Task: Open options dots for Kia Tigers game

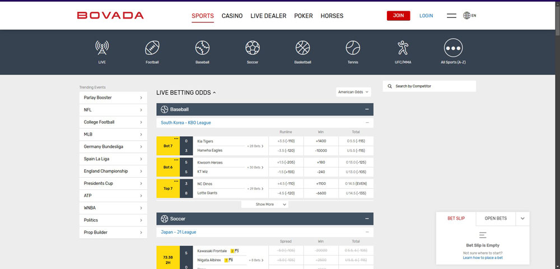Action: click(x=176, y=138)
